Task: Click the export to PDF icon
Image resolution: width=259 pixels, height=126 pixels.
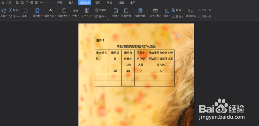Action: [x=27, y=3]
